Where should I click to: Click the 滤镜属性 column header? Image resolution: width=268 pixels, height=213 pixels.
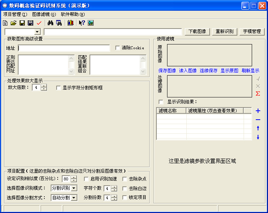pos(215,111)
